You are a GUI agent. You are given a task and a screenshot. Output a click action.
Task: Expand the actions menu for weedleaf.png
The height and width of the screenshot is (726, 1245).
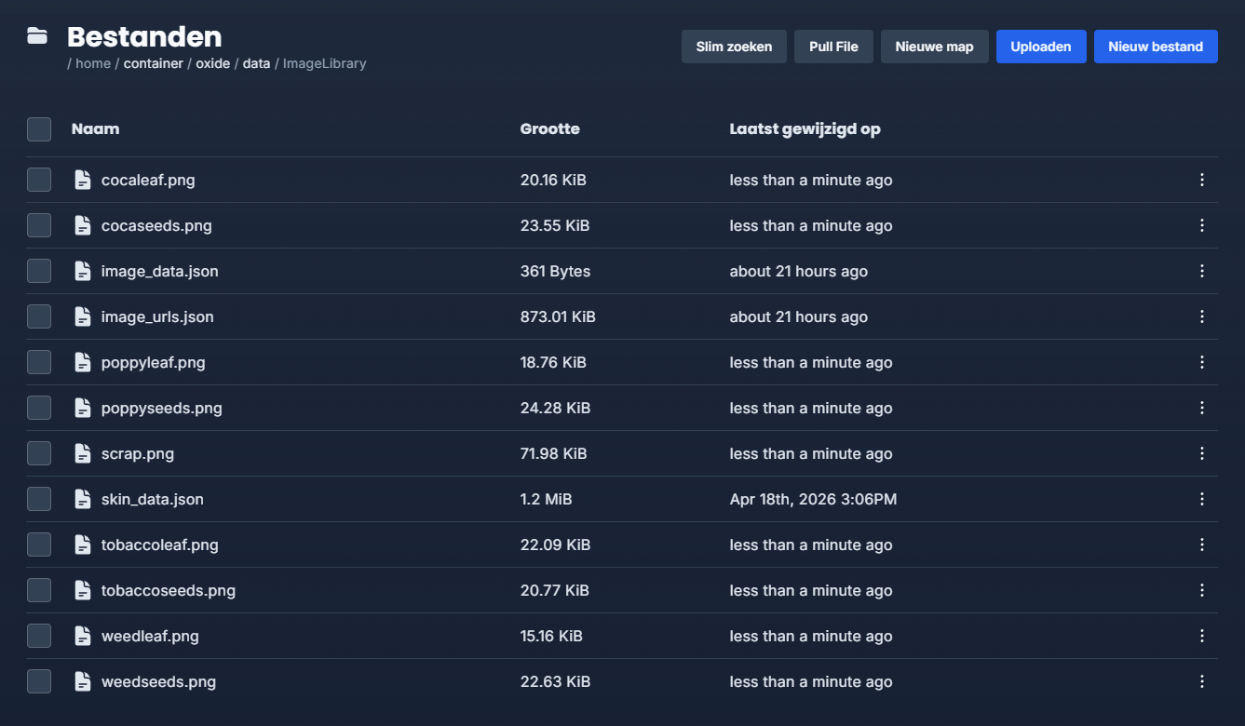1201,636
